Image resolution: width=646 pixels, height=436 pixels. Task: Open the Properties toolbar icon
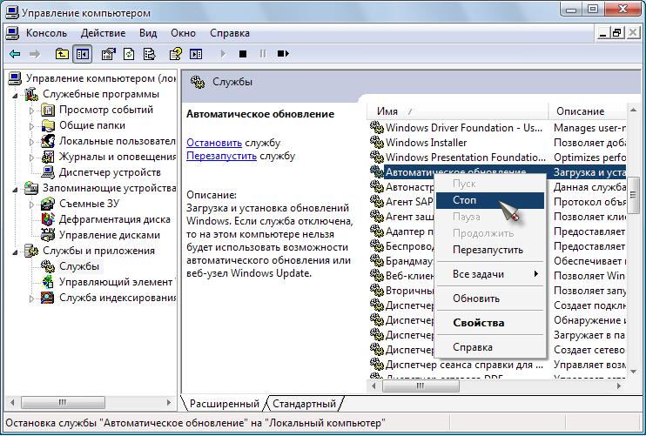[108, 54]
